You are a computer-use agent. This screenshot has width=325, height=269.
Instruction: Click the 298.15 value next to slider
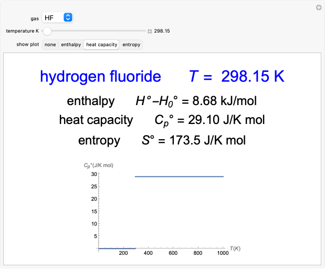tap(162, 31)
